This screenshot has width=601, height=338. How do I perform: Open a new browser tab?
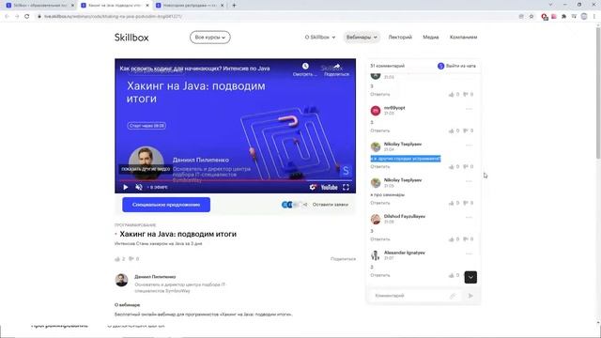[234, 6]
